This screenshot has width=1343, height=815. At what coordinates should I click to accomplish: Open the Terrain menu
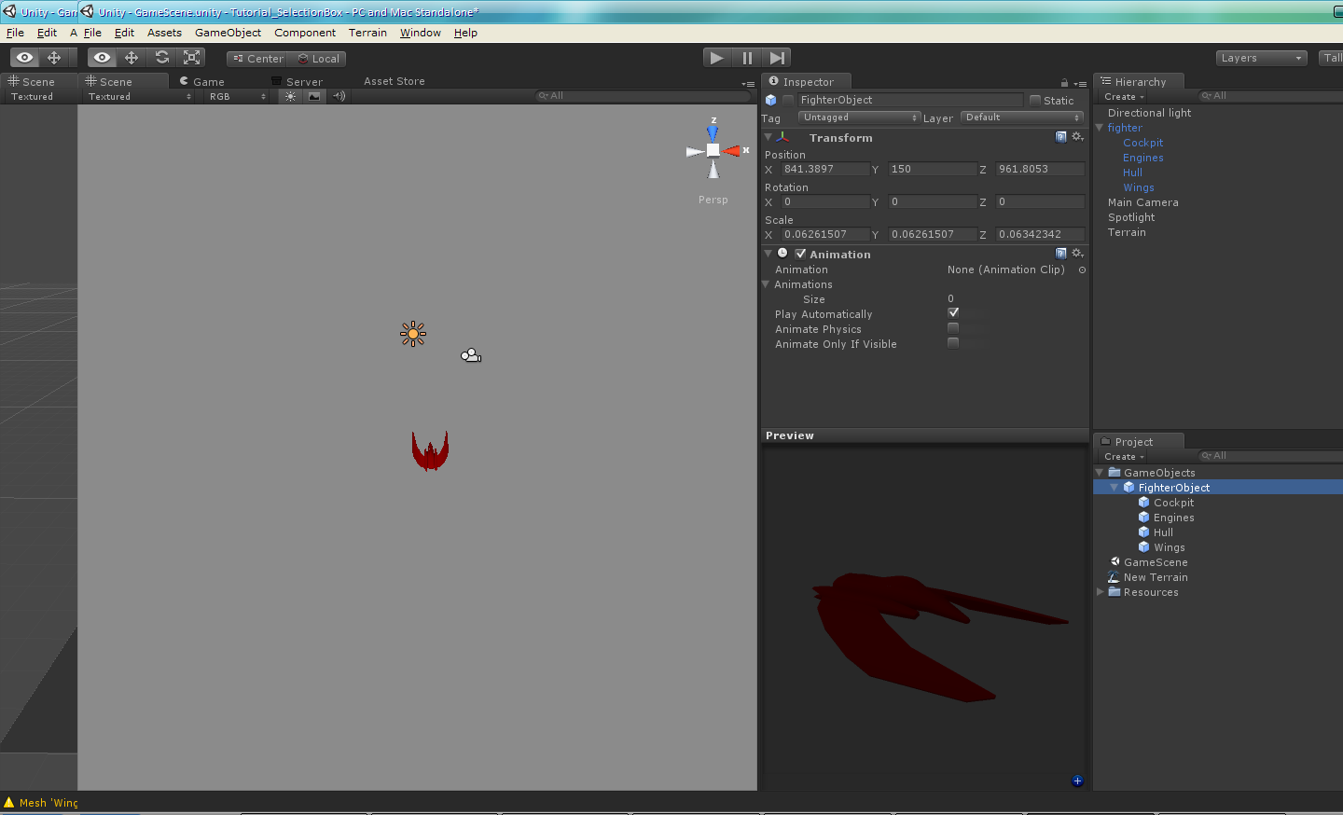[367, 33]
